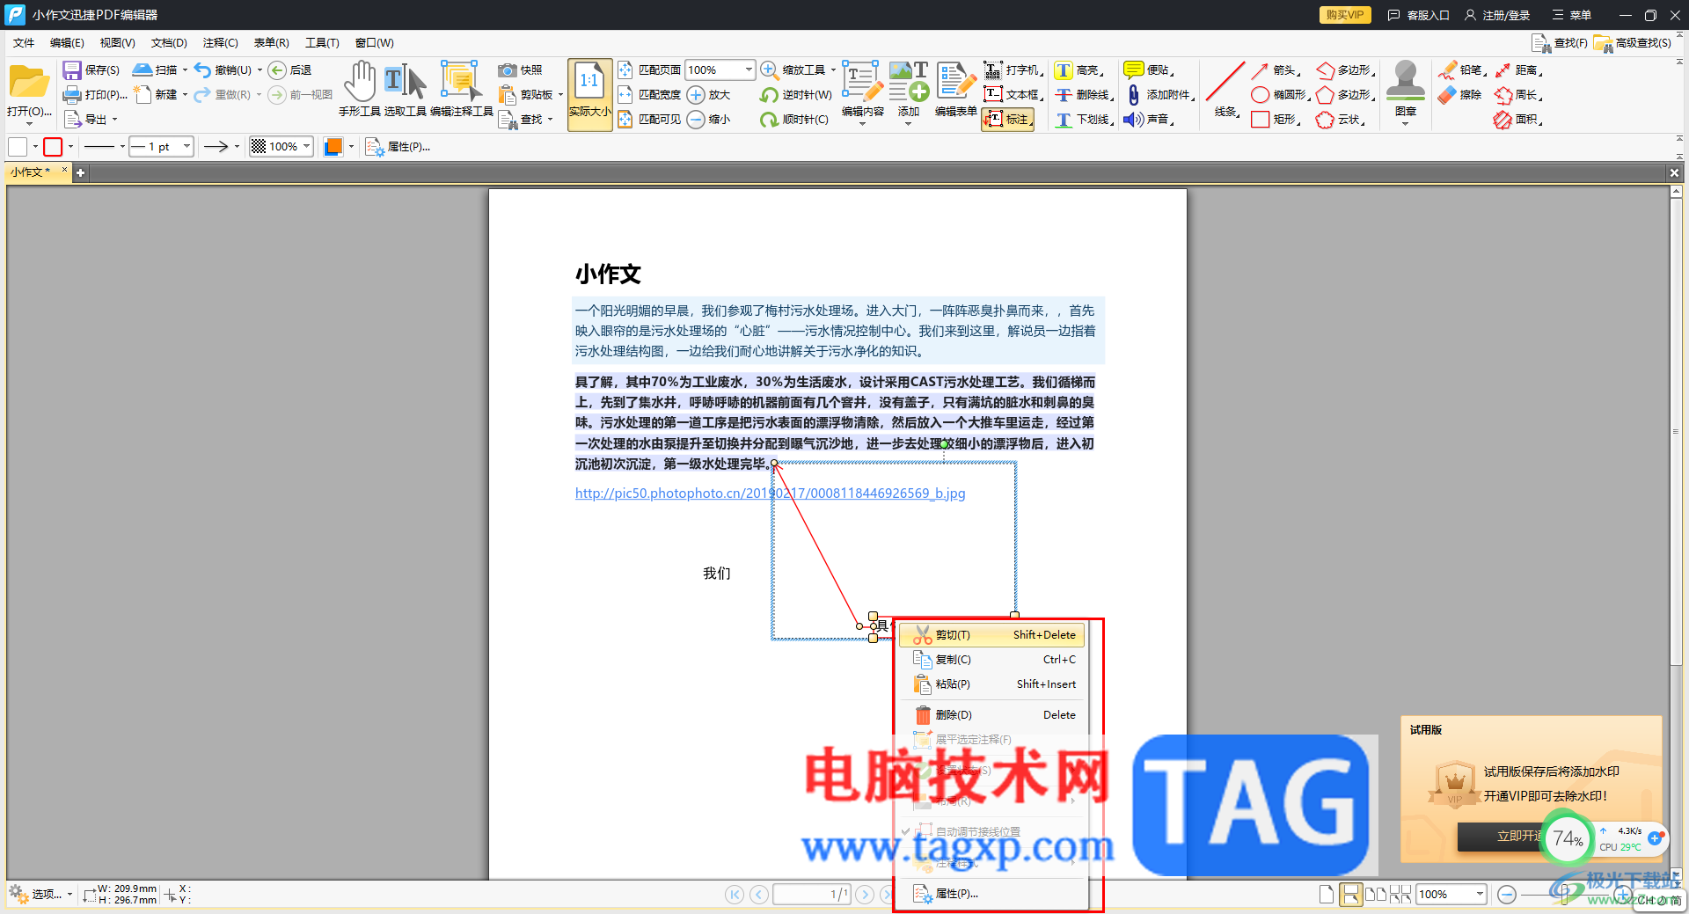
Task: Select the 云状 cloud shape tool
Action: pos(1341,120)
